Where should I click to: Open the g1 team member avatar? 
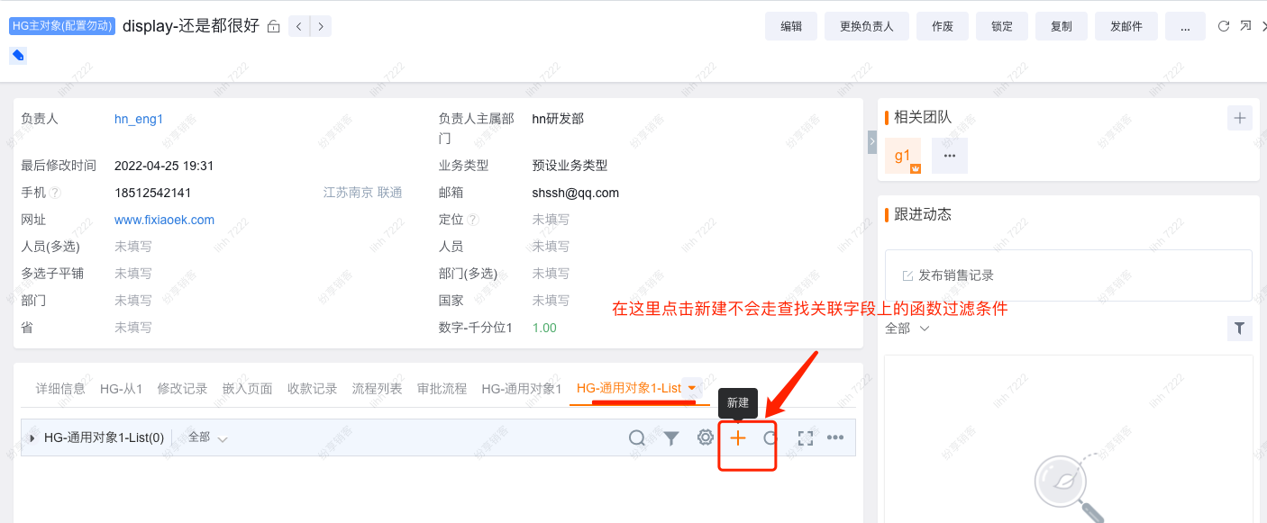click(903, 156)
